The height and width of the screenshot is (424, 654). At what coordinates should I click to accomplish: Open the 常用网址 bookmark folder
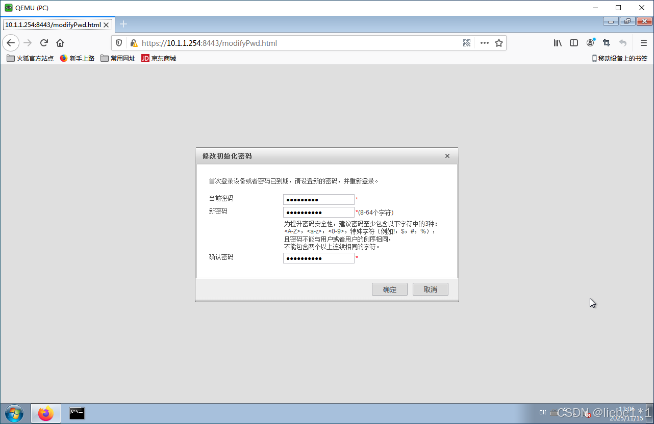click(118, 58)
